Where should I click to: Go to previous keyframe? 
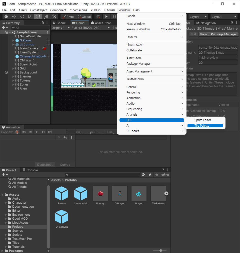(30, 132)
